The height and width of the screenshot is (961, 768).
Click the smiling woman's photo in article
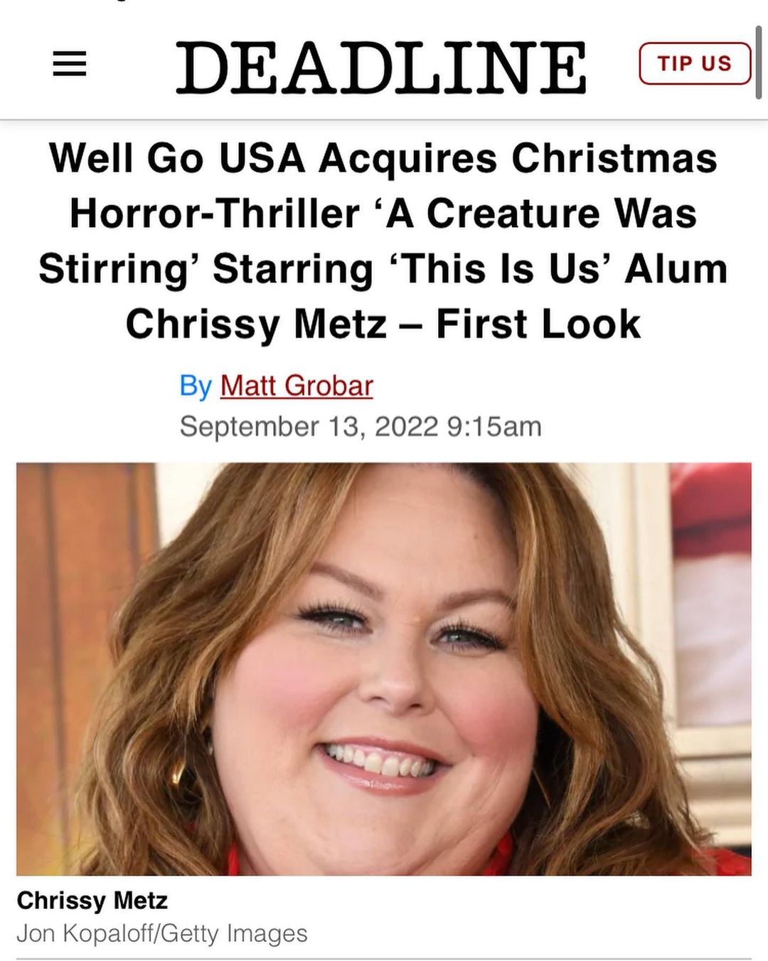[384, 668]
